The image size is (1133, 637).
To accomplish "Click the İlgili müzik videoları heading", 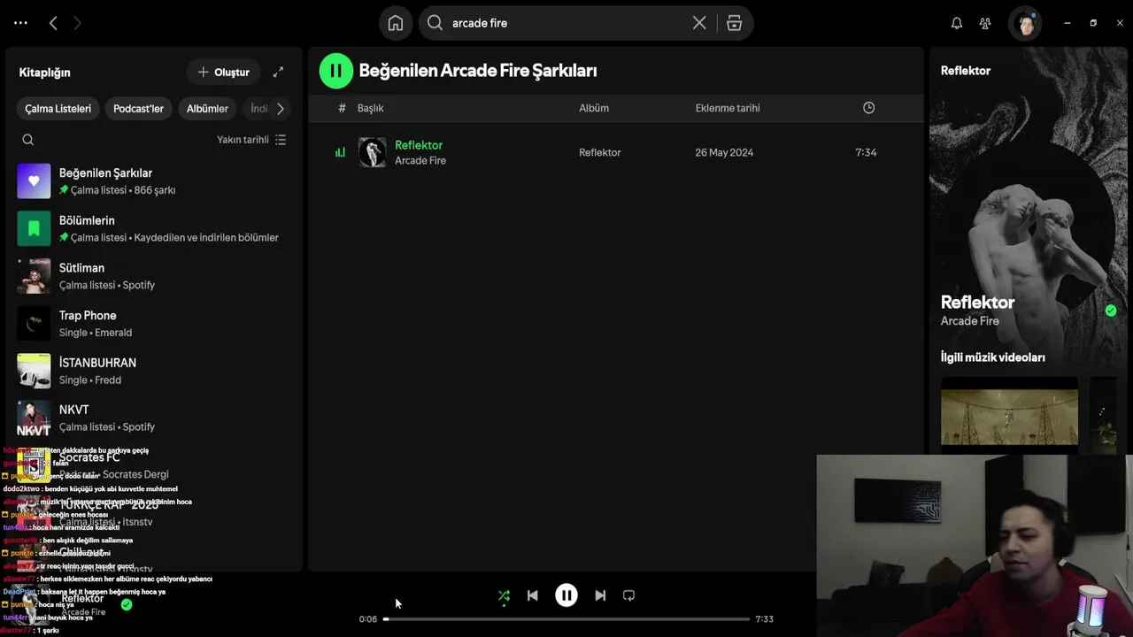I will click(992, 357).
